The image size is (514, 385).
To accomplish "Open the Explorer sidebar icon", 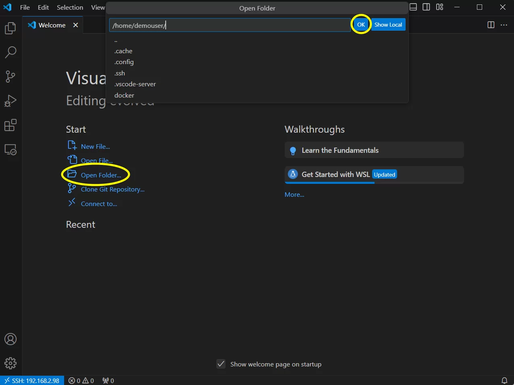I will pos(11,28).
